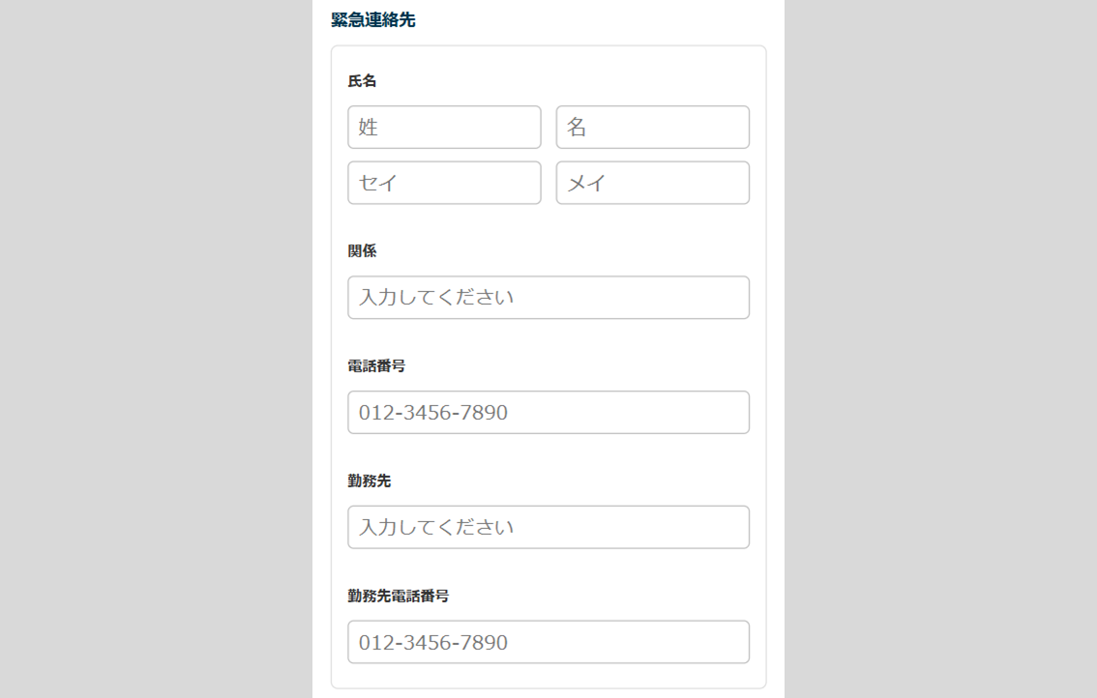Click the 勤務先電話番号 label text

pyautogui.click(x=399, y=596)
